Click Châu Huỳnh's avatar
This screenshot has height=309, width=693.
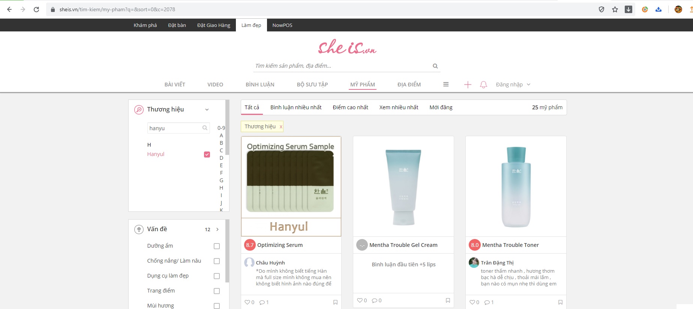(249, 262)
